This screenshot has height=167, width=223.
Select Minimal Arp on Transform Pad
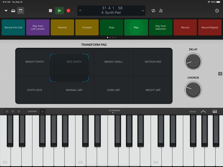point(74,90)
